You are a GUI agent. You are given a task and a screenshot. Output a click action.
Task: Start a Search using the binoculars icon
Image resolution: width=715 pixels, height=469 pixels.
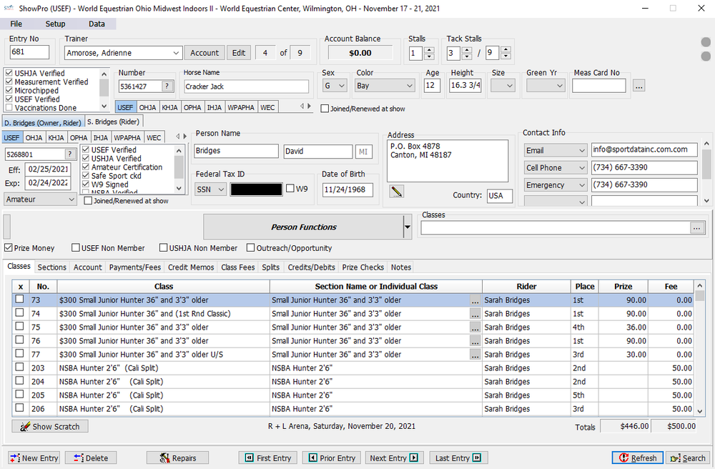pyautogui.click(x=687, y=457)
